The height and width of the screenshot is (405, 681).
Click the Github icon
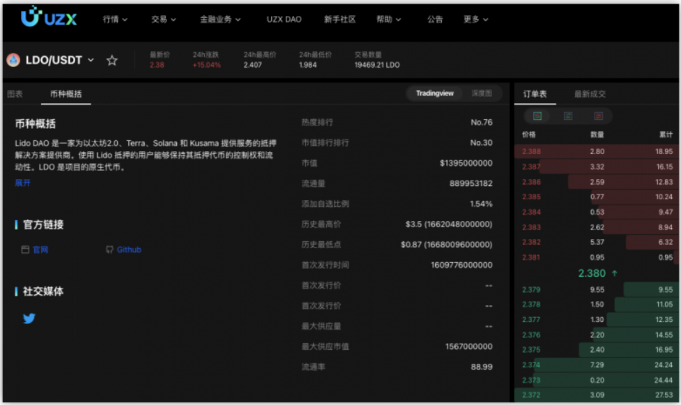point(109,250)
